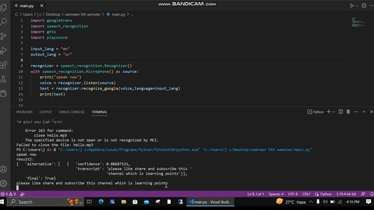
Task: Change line ending via CRLF
Action: (306, 194)
